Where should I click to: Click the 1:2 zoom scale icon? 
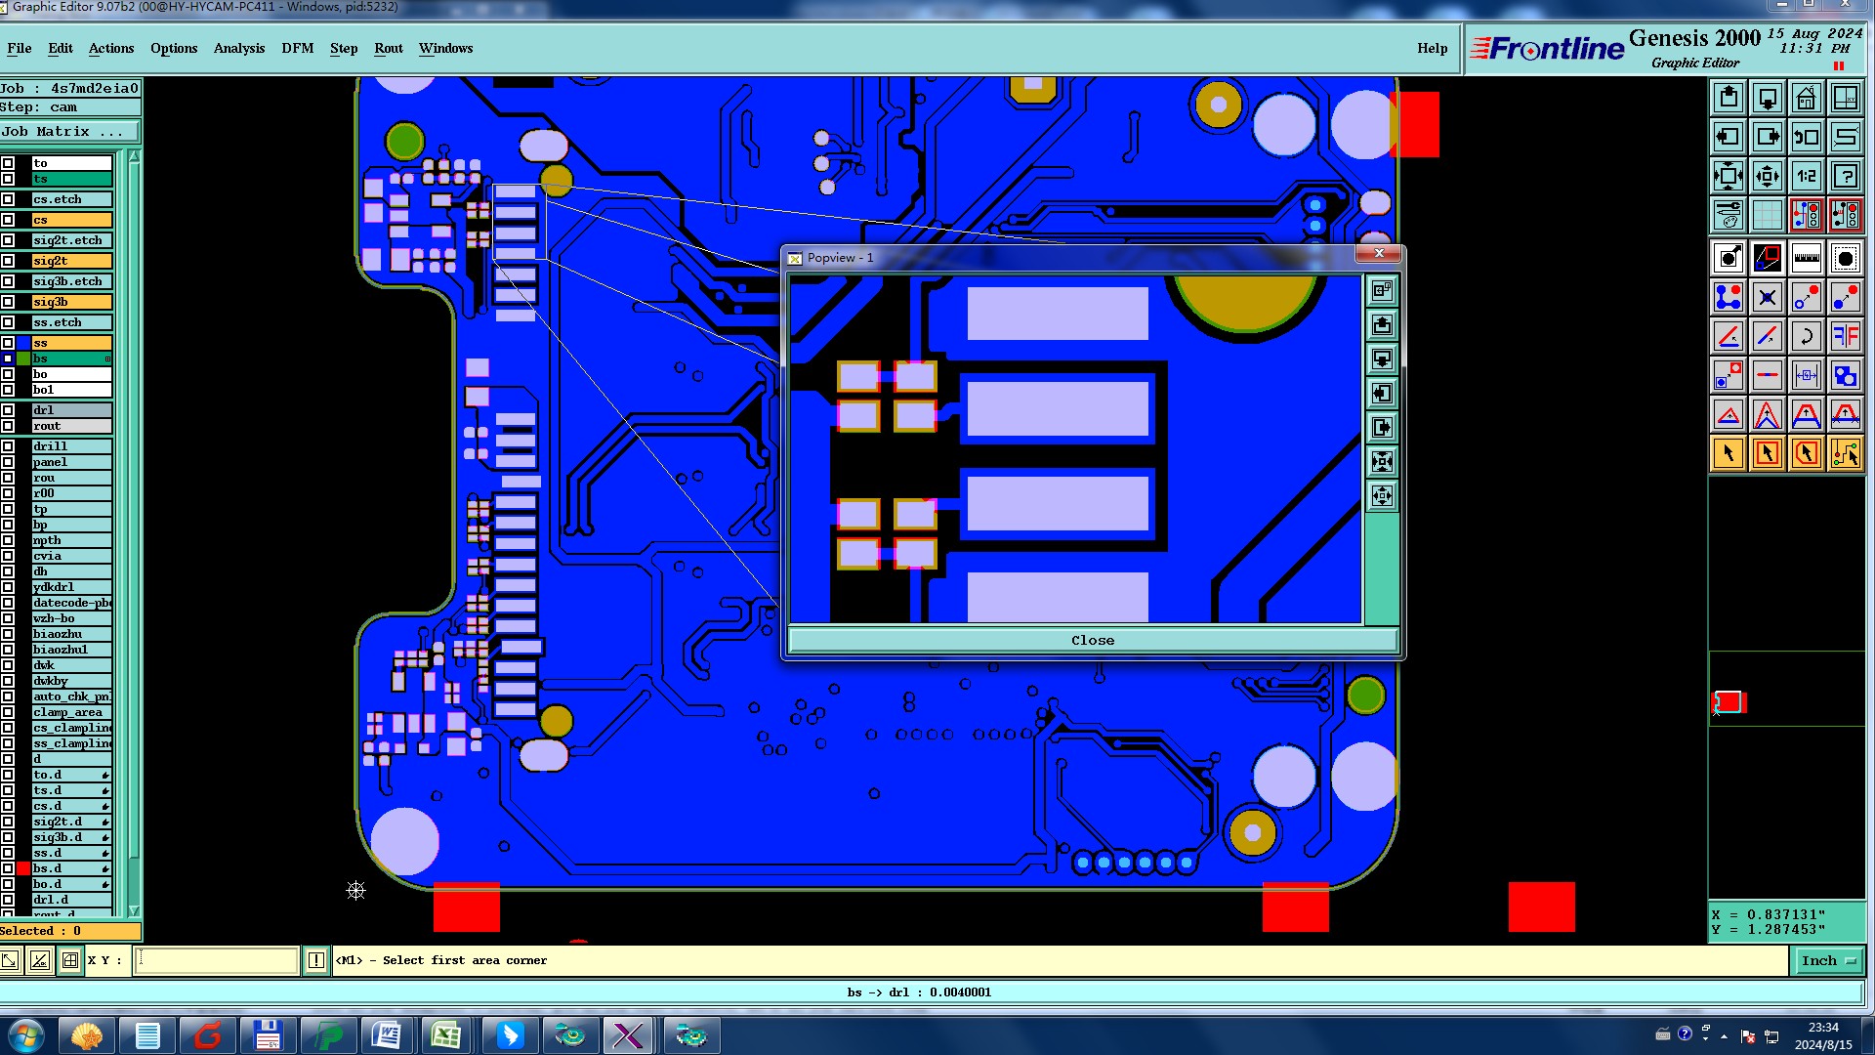(x=1806, y=177)
